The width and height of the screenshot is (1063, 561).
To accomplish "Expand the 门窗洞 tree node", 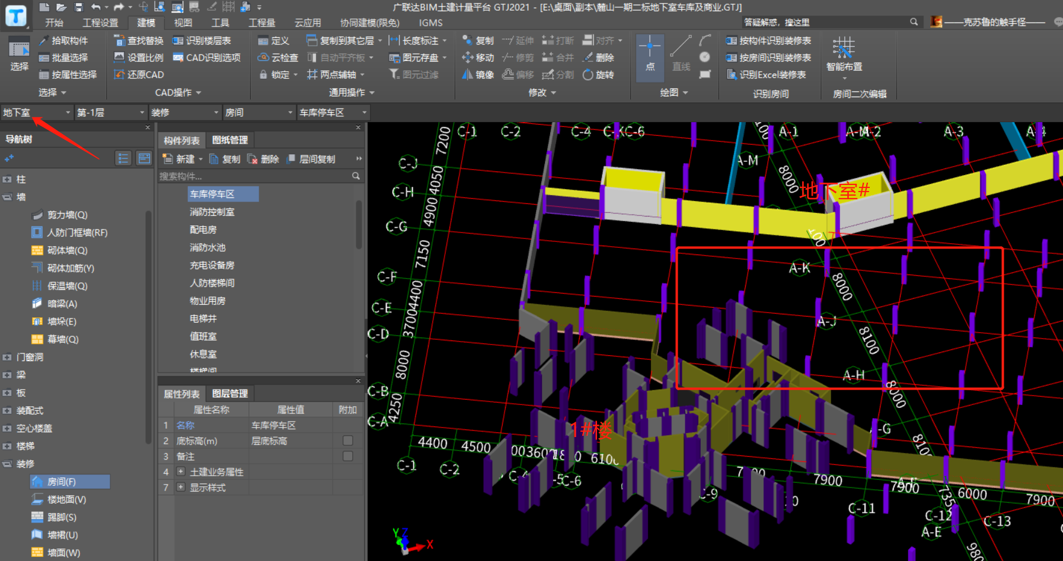I will click(7, 357).
